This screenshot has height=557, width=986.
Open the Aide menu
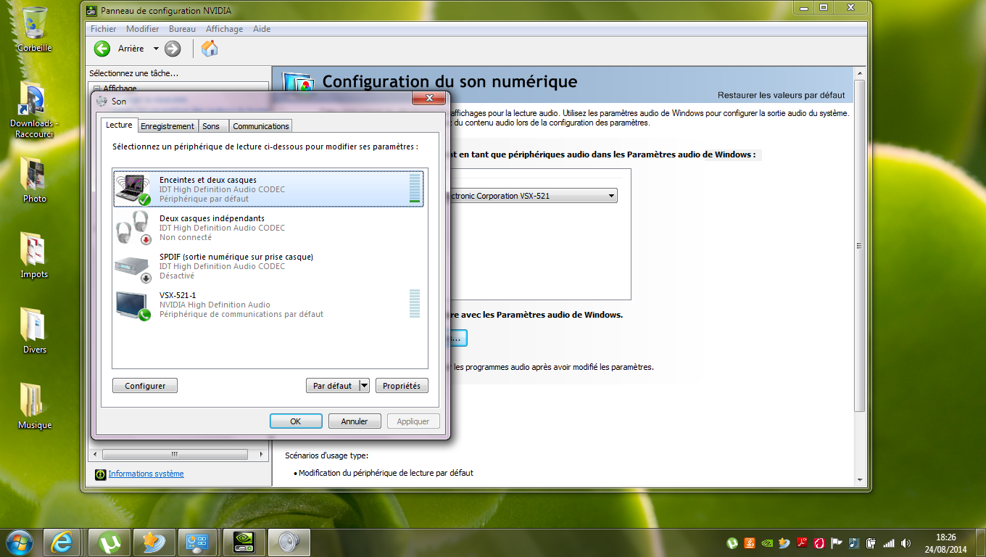click(262, 29)
